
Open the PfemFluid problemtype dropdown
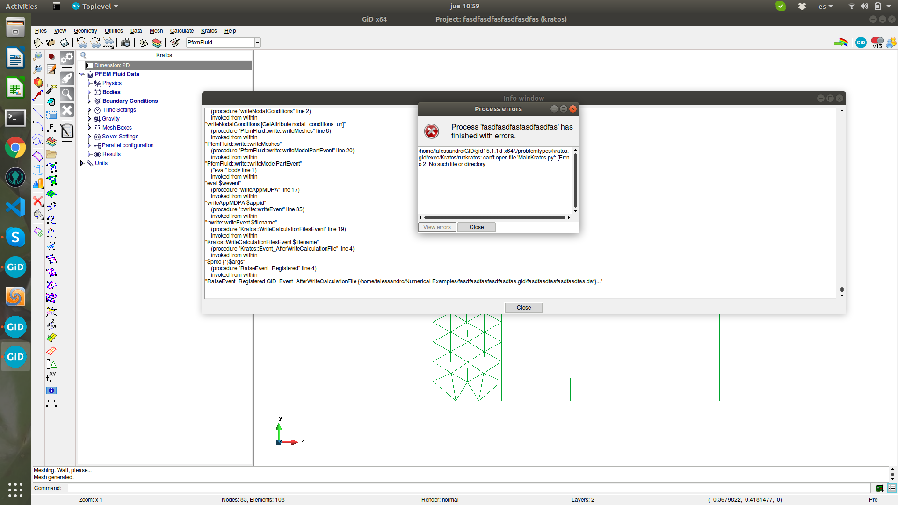[x=257, y=42]
